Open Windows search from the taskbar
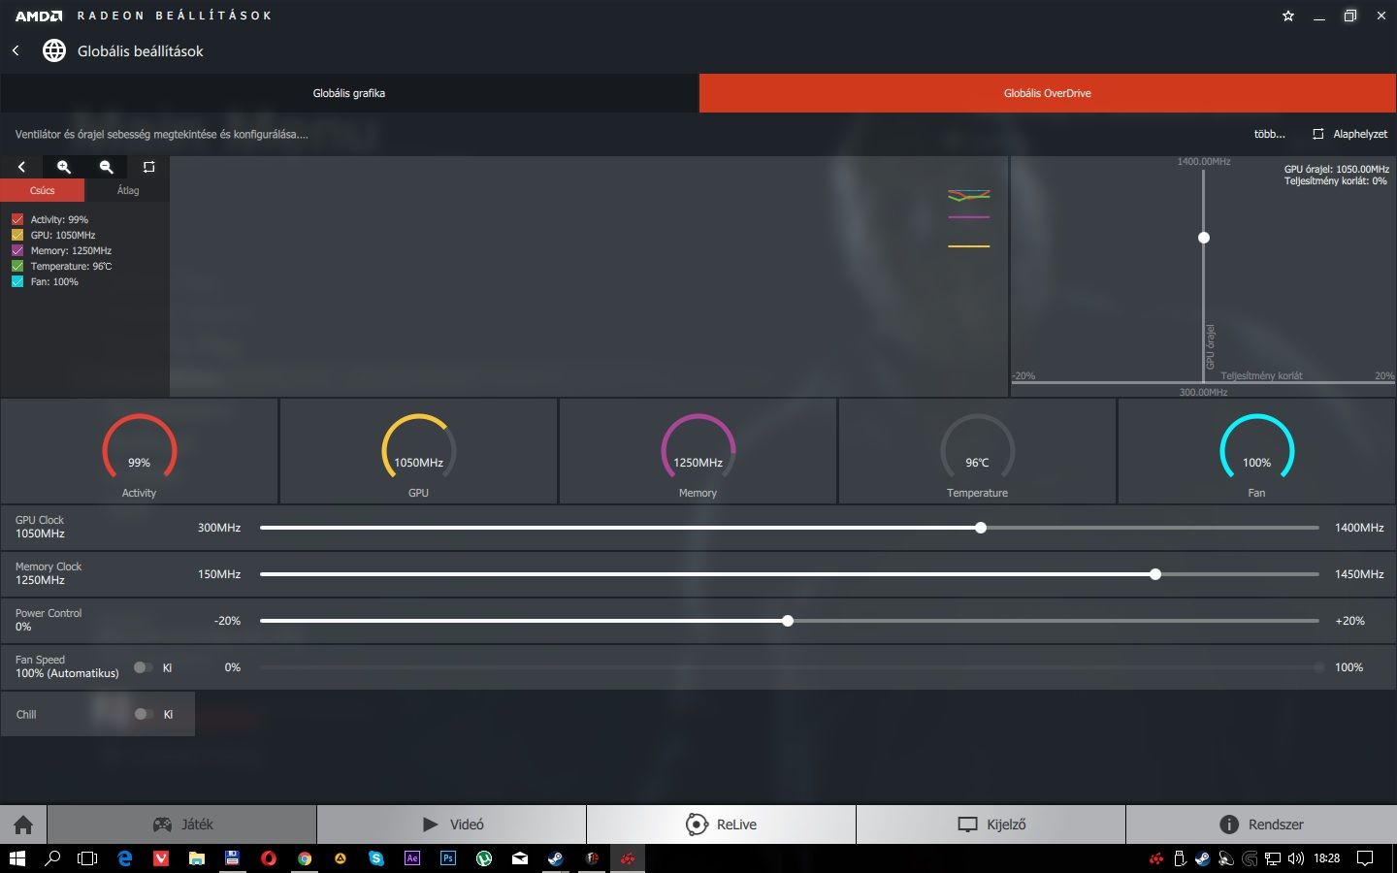 pos(53,858)
